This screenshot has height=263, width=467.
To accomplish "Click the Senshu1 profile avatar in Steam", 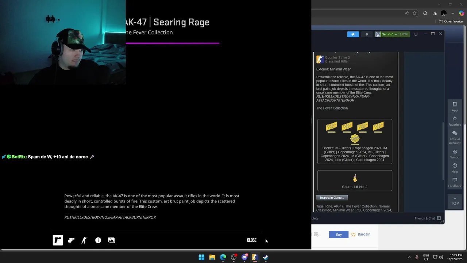I will point(378,34).
